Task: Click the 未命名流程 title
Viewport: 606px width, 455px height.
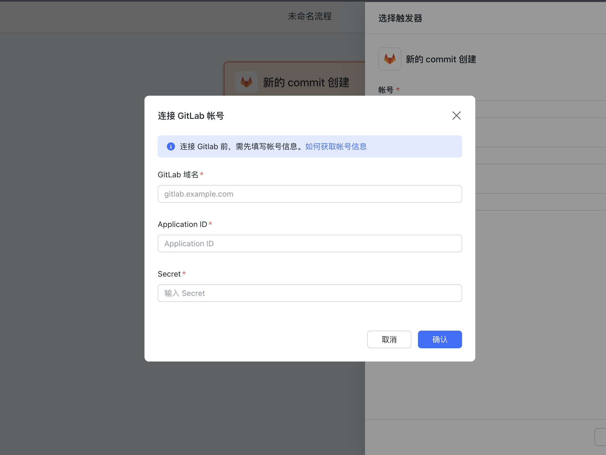Action: (310, 16)
